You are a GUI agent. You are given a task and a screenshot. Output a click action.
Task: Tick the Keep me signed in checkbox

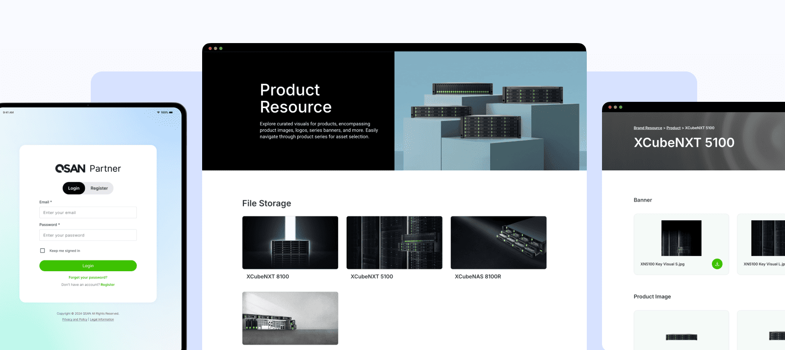[x=42, y=251]
